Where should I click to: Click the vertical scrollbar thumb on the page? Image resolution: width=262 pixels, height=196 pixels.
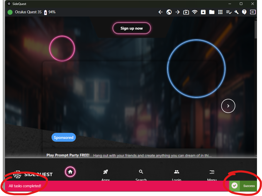(x=256, y=30)
